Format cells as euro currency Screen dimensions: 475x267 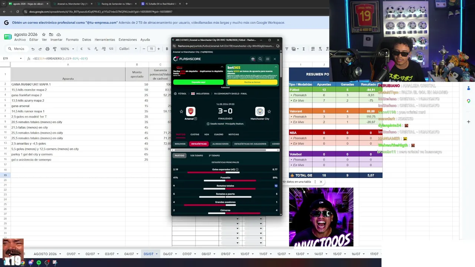coord(82,49)
